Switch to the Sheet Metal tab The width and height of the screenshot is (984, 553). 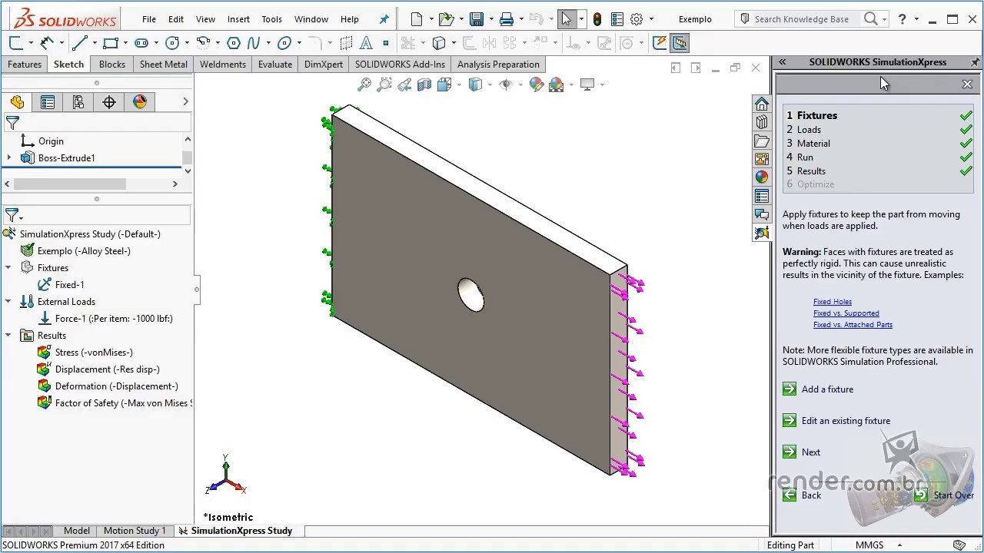coord(163,65)
